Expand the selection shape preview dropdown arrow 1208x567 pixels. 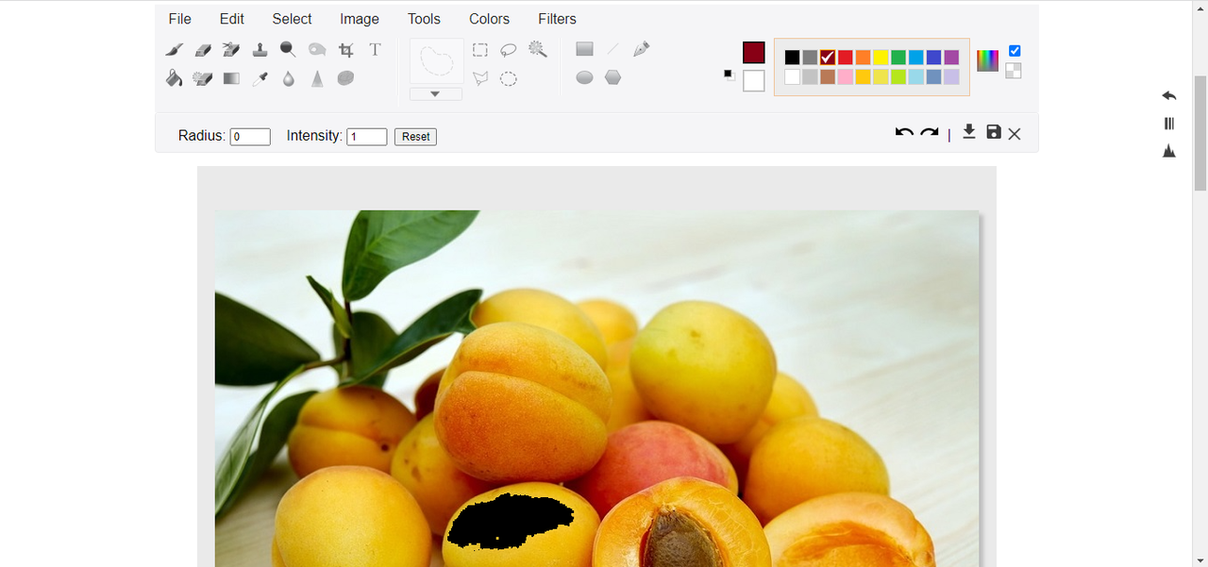click(x=435, y=94)
